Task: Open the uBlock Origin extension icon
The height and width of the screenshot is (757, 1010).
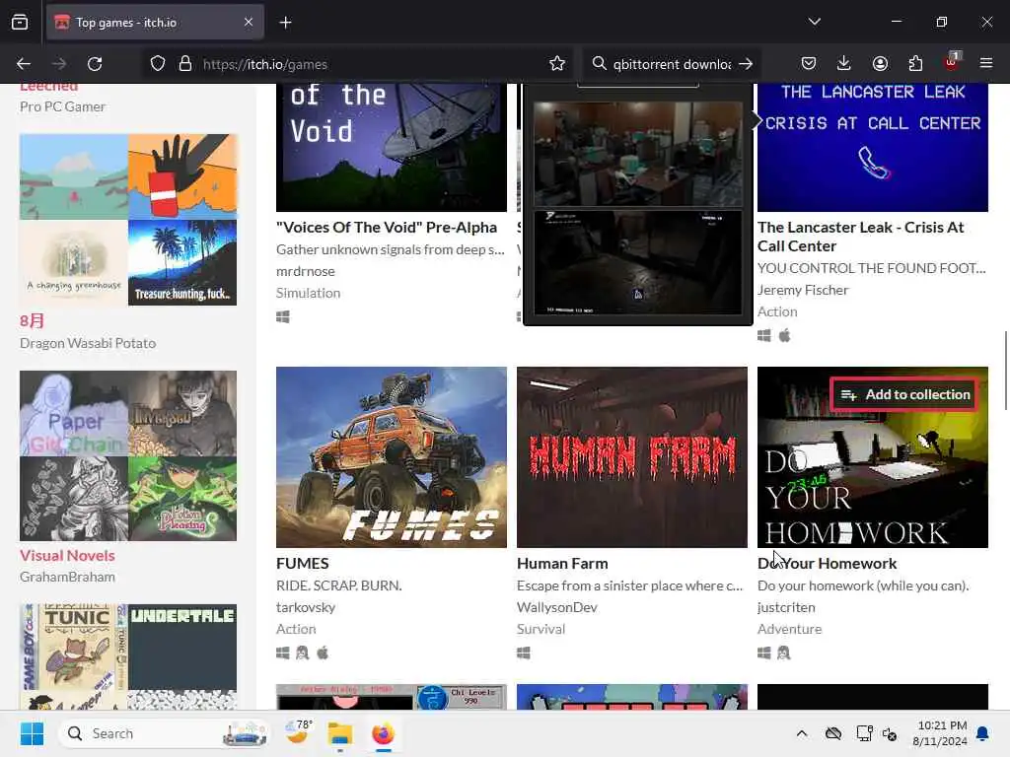Action: coord(952,62)
